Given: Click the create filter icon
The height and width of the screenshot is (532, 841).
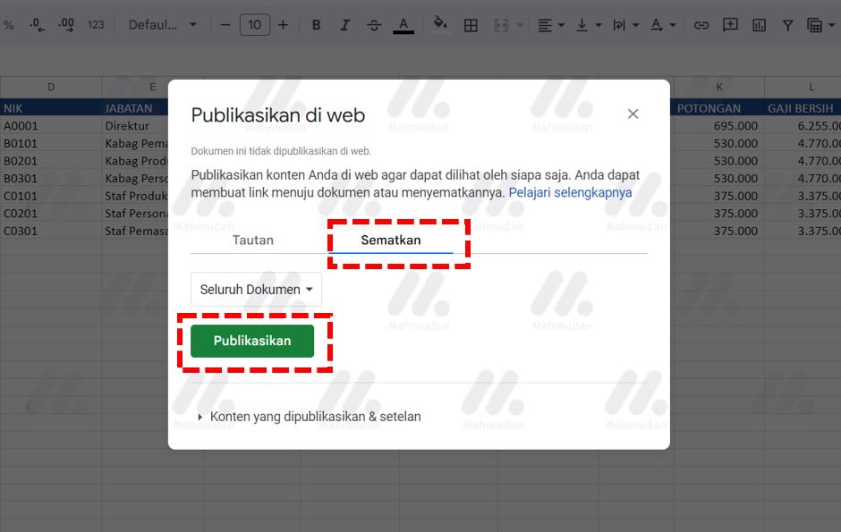Looking at the screenshot, I should point(787,25).
